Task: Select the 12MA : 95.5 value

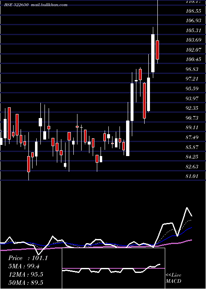Action: 26,275
